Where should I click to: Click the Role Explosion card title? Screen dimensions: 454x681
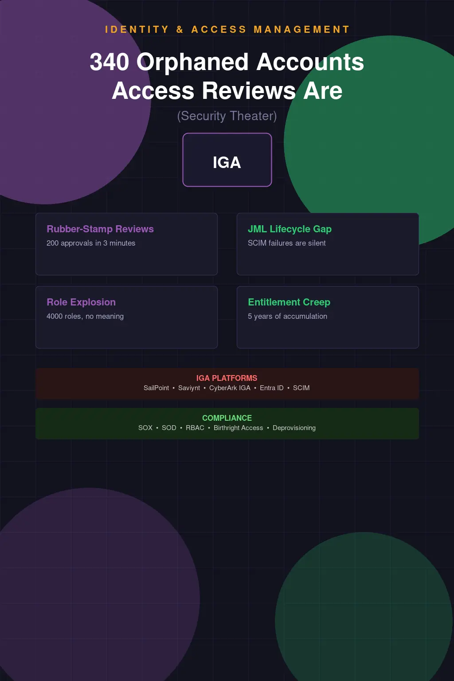81,302
